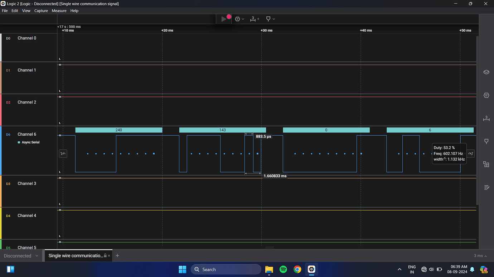Add a new tab with the plus button
Screen dimensions: 494x277
117,256
